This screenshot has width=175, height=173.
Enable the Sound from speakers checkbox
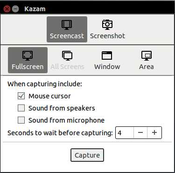tap(21, 108)
